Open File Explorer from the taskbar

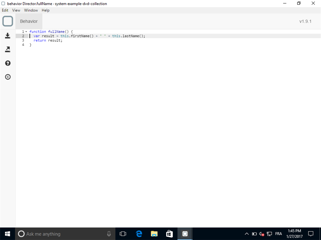pos(154,234)
